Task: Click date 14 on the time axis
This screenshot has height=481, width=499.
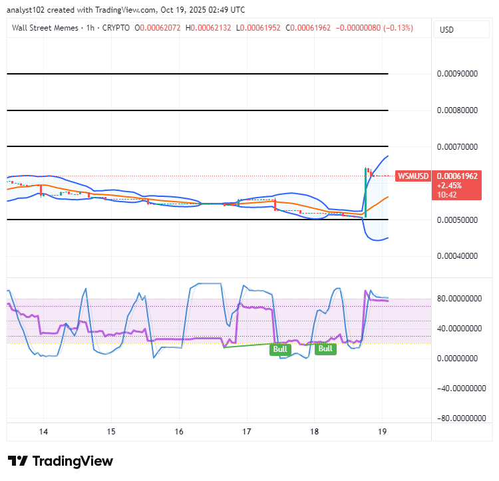Action: point(43,432)
